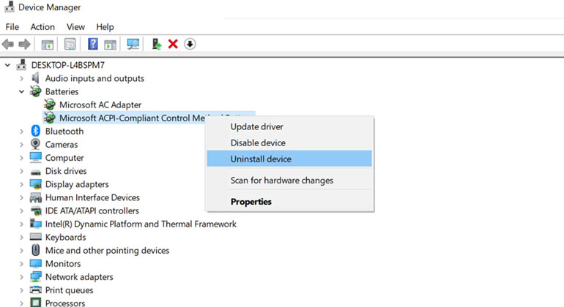Expand the Network adapters category
The width and height of the screenshot is (564, 307).
pyautogui.click(x=21, y=277)
